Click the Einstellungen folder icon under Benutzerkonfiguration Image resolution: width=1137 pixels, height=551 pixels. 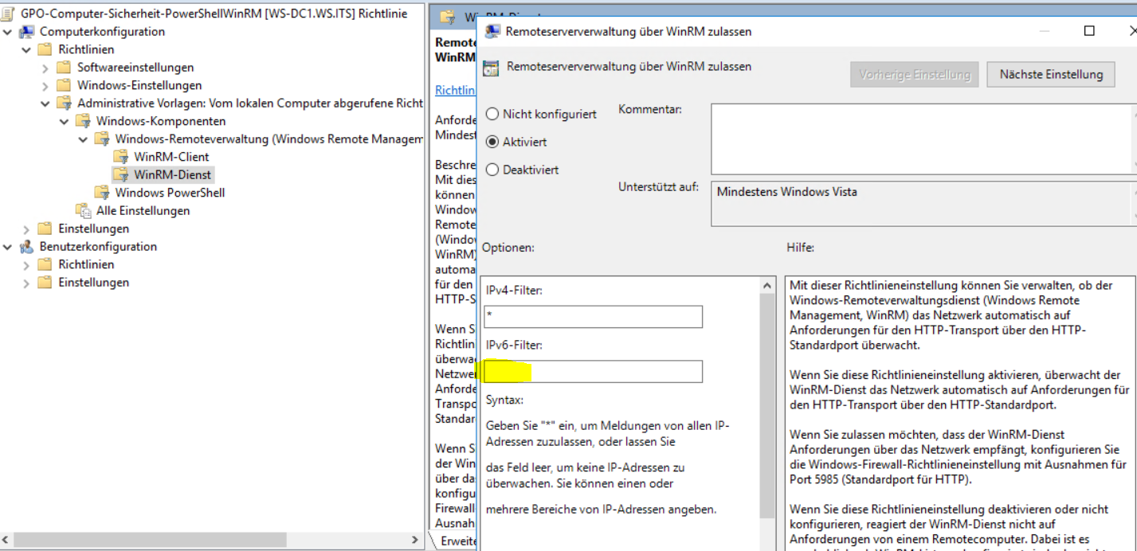click(x=45, y=283)
